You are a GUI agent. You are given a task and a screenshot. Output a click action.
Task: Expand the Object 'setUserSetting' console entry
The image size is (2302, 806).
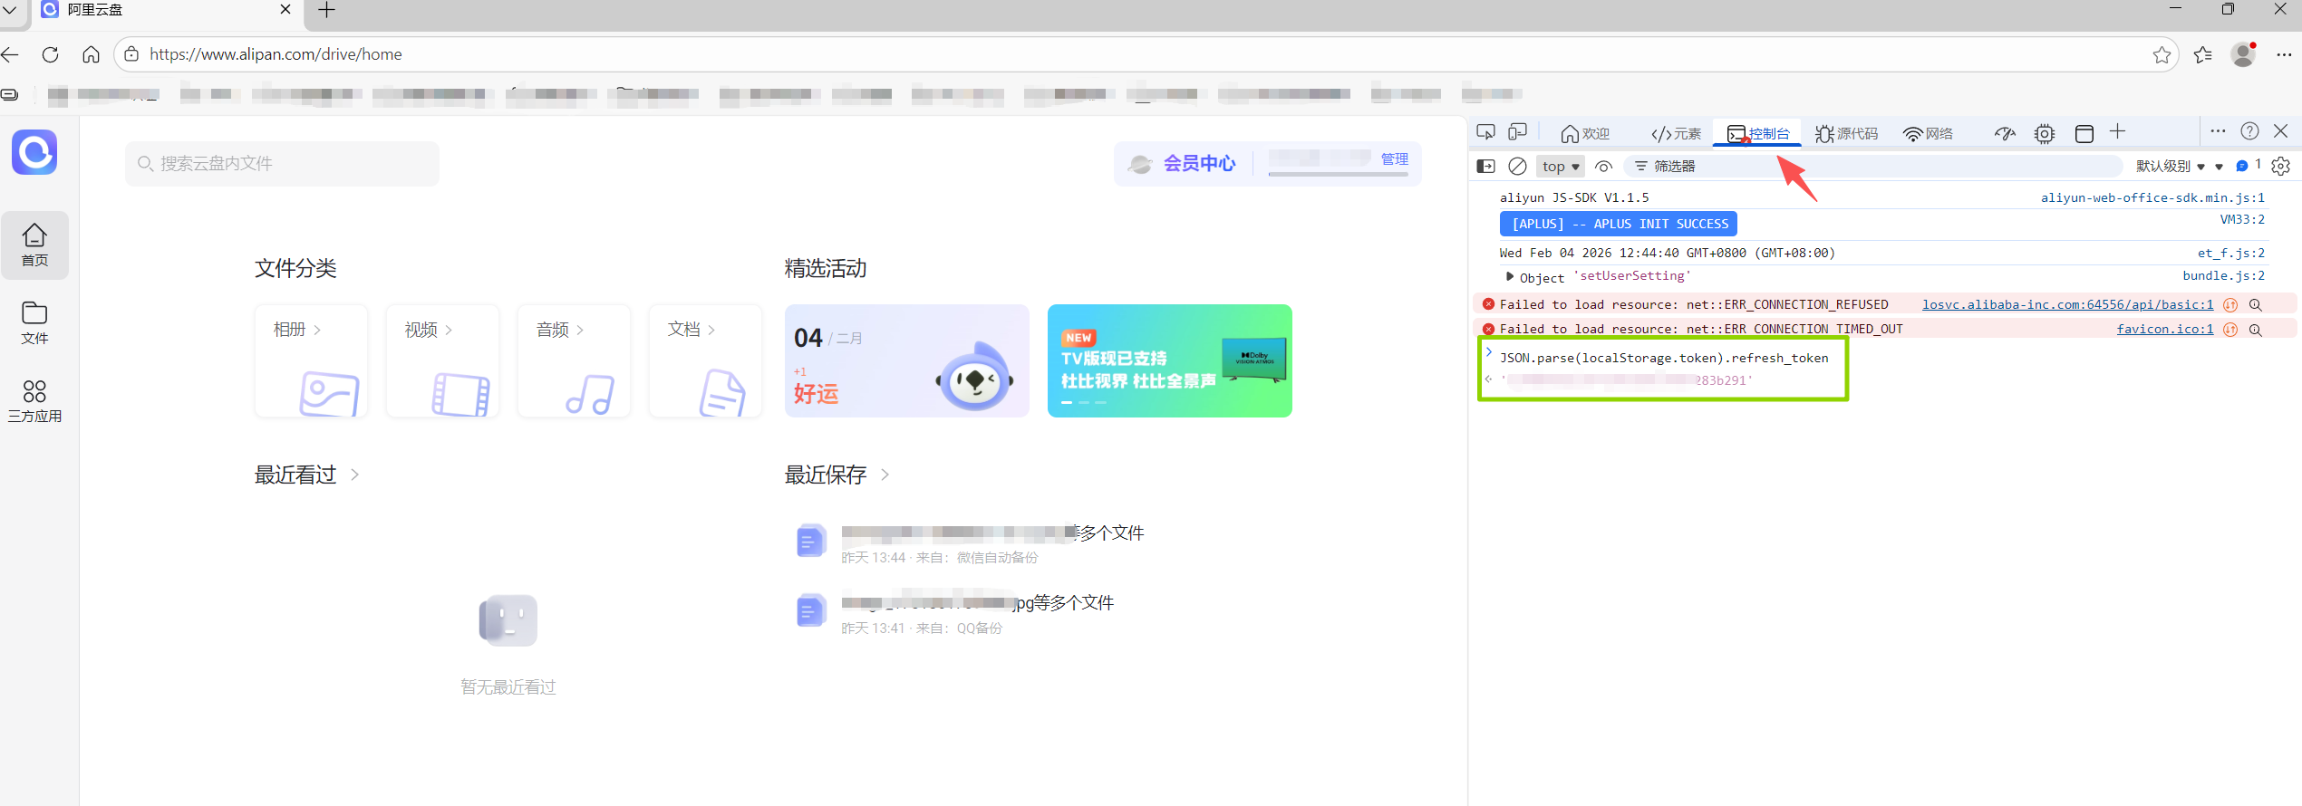coord(1509,276)
